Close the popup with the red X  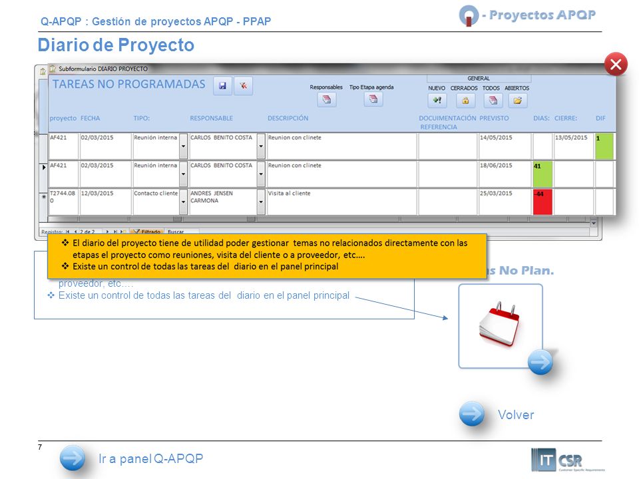tap(616, 64)
